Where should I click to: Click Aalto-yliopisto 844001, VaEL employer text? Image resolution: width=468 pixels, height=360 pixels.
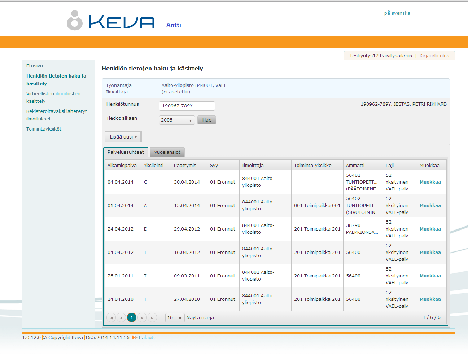pyautogui.click(x=194, y=85)
